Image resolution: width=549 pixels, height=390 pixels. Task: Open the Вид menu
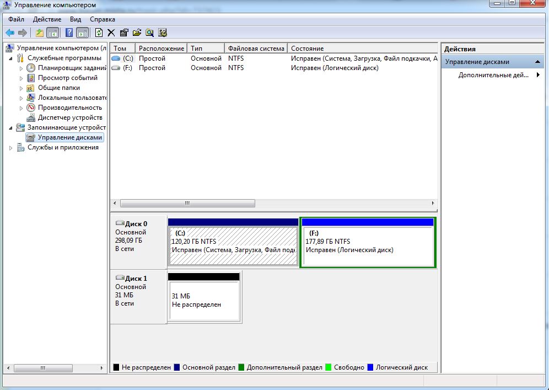[x=76, y=19]
